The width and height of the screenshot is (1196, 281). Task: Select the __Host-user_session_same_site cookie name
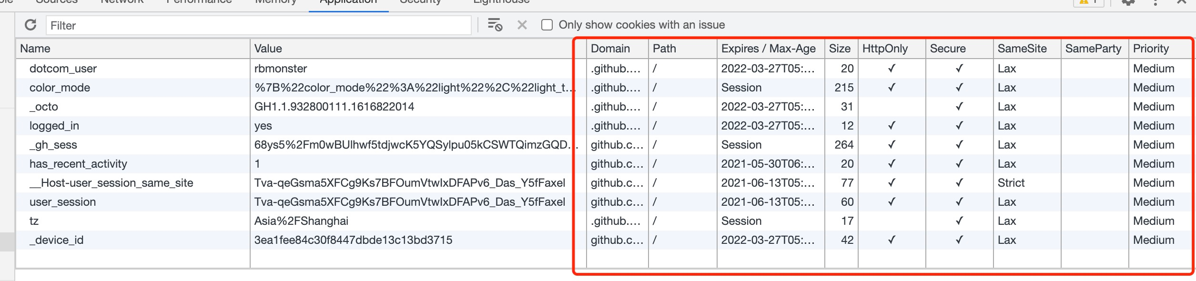pyautogui.click(x=111, y=183)
